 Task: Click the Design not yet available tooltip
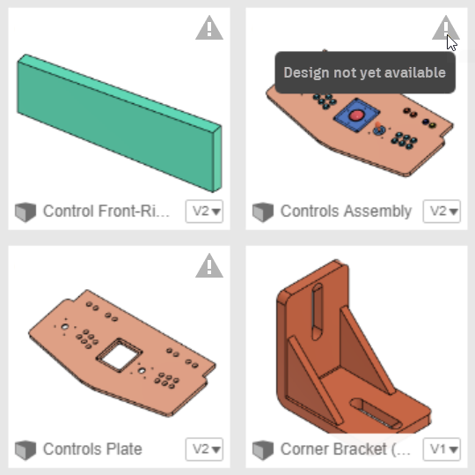click(x=365, y=72)
